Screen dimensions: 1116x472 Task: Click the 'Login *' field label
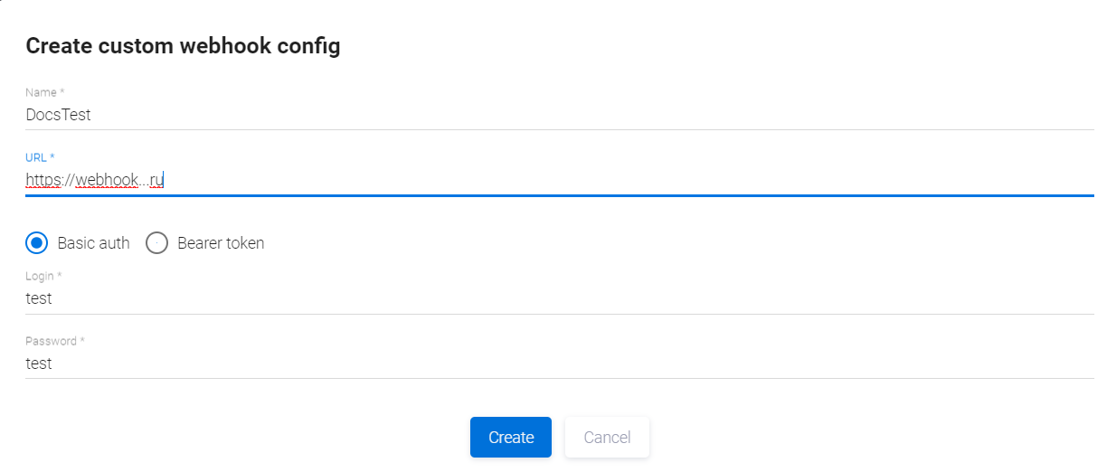(x=43, y=276)
